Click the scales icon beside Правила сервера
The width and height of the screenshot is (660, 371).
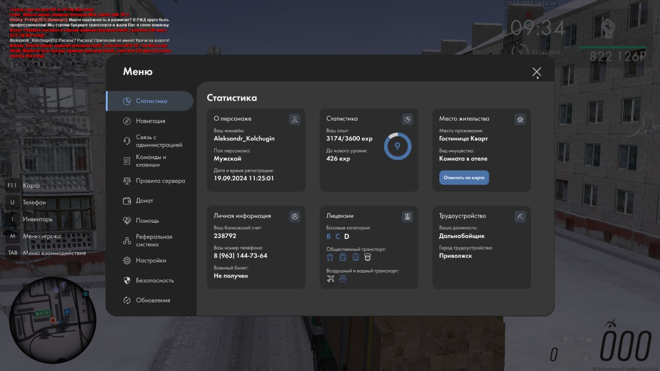(x=127, y=181)
